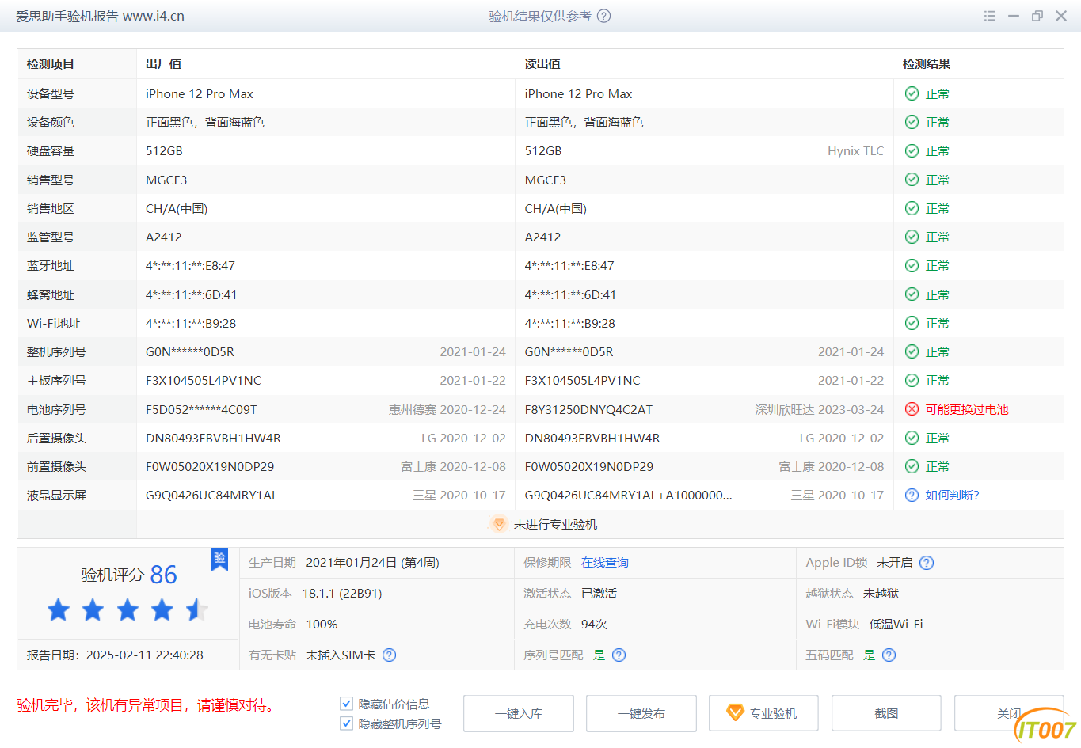The image size is (1081, 748).
Task: Click the 专业验机 button
Action: 763,713
